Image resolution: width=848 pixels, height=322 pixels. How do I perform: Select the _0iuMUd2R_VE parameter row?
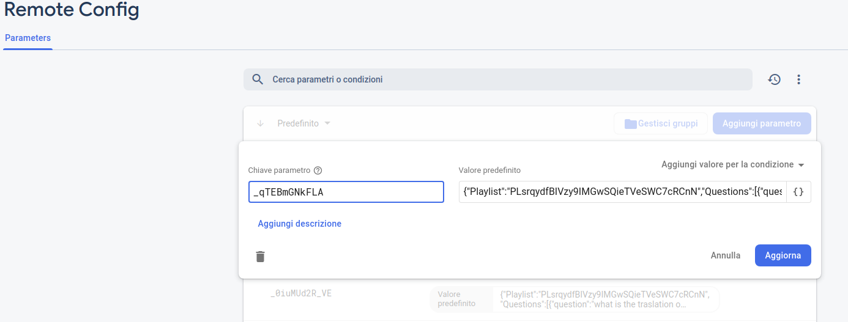(x=301, y=293)
